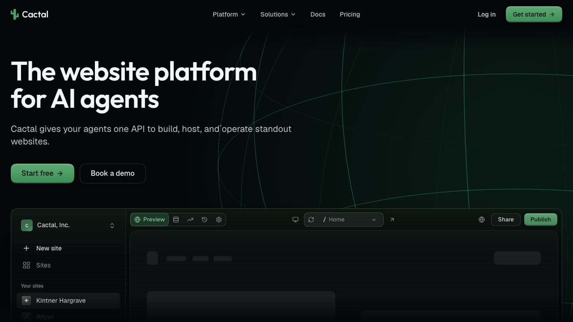Open the Sites grid icon
The width and height of the screenshot is (573, 322).
[26, 265]
